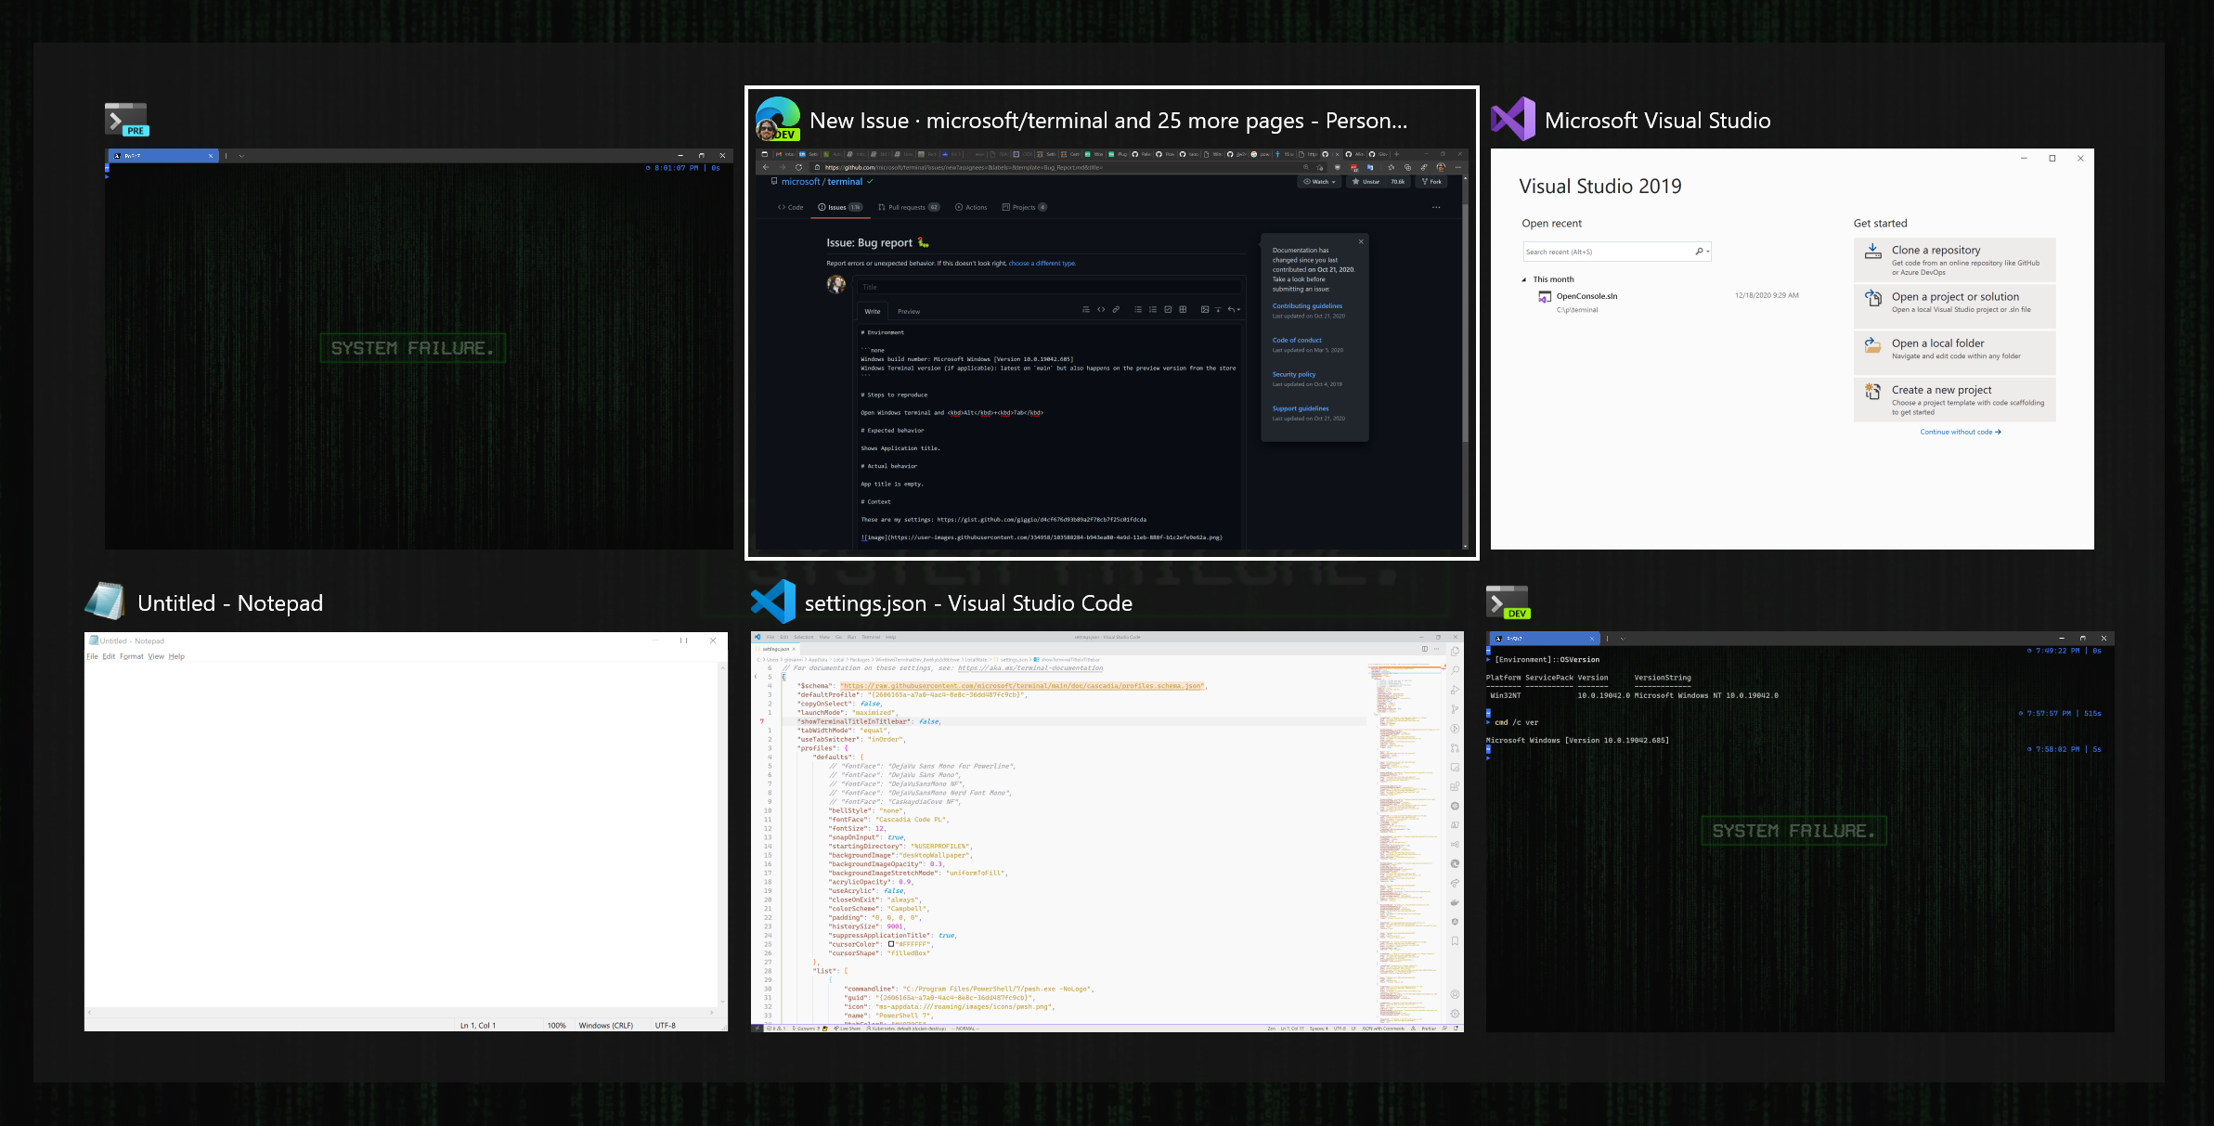This screenshot has height=1126, width=2214.
Task: Collapse the This month group
Action: coord(1523,279)
